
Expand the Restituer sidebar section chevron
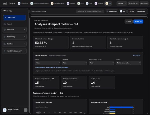pyautogui.click(x=25, y=44)
